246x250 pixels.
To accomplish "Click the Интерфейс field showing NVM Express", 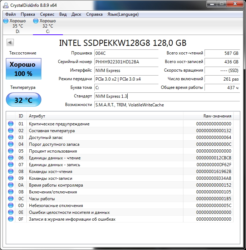I will [x=126, y=70].
